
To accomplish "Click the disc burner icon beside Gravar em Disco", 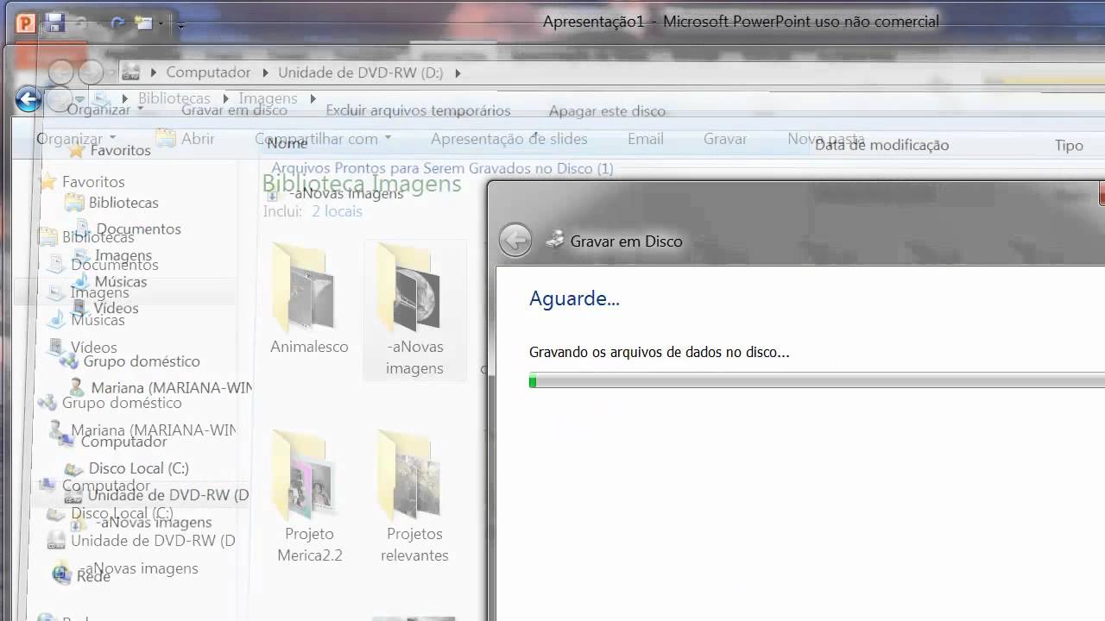I will (x=556, y=240).
